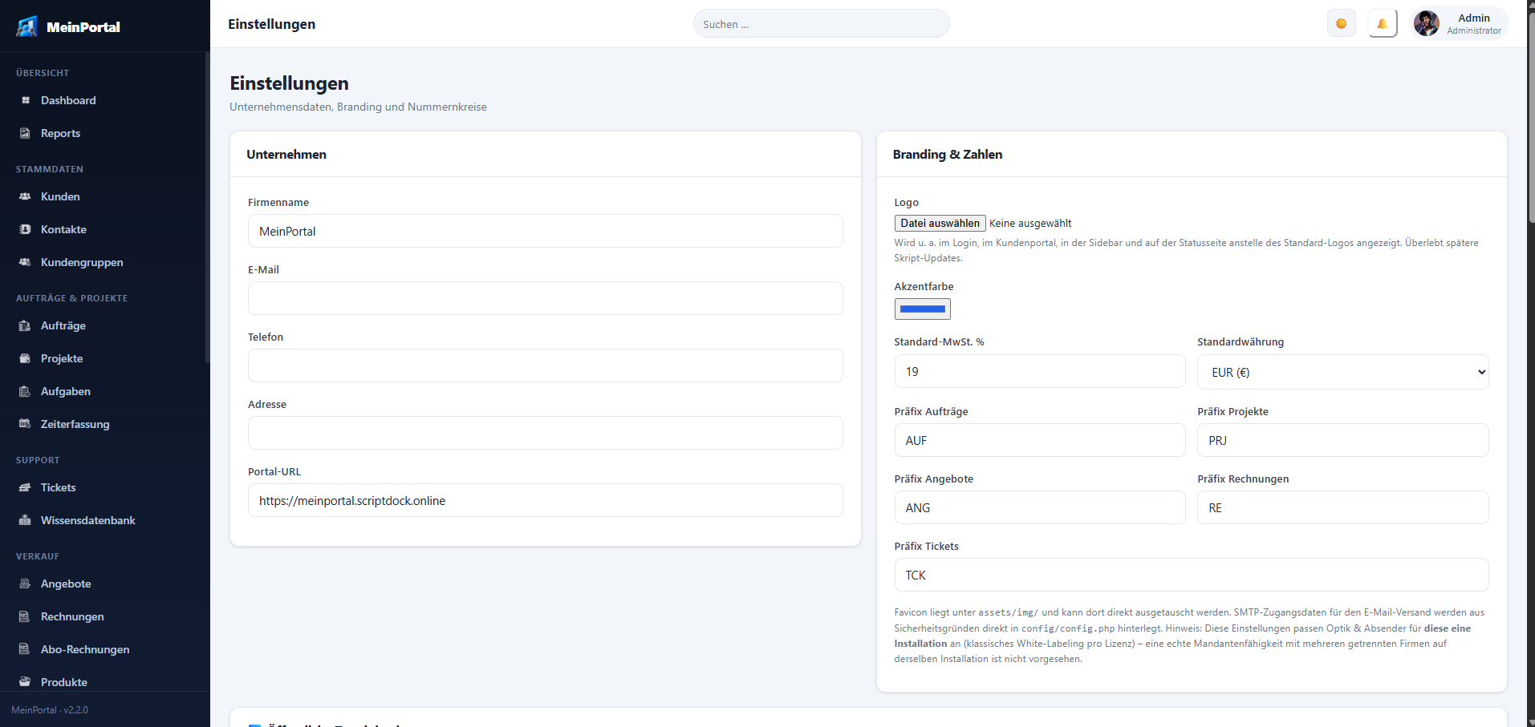Click the Kunden people icon
The image size is (1535, 727).
(25, 196)
